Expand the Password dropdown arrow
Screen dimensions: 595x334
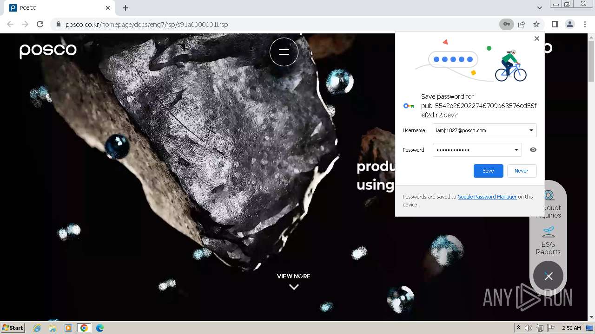[x=516, y=150]
